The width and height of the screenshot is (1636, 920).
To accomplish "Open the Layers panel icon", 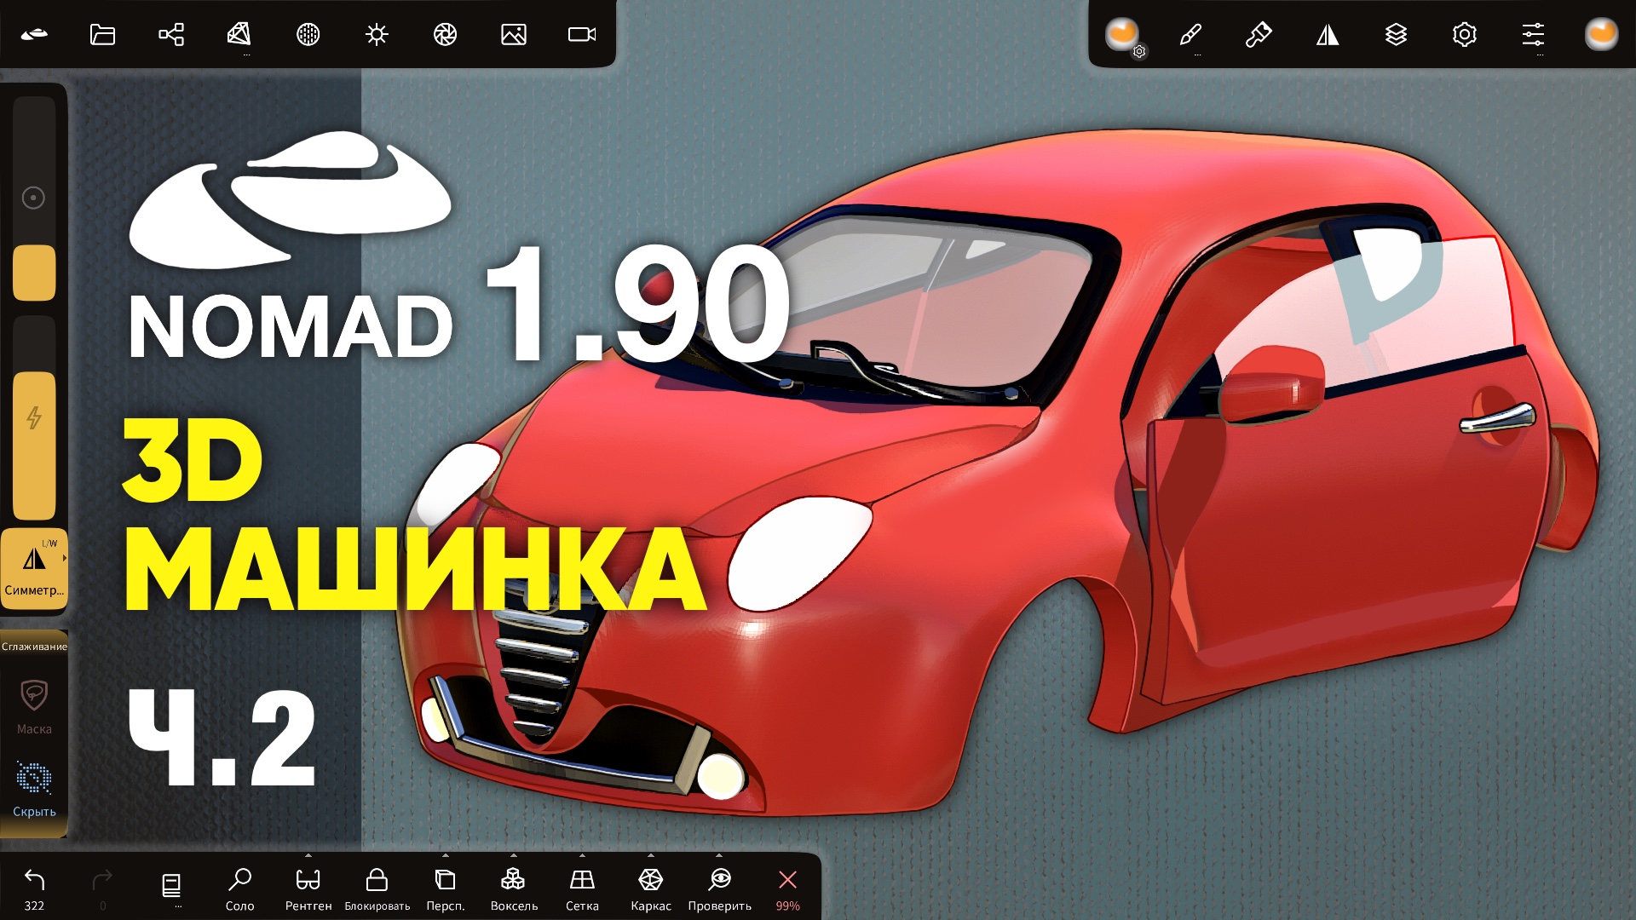I will click(1397, 36).
